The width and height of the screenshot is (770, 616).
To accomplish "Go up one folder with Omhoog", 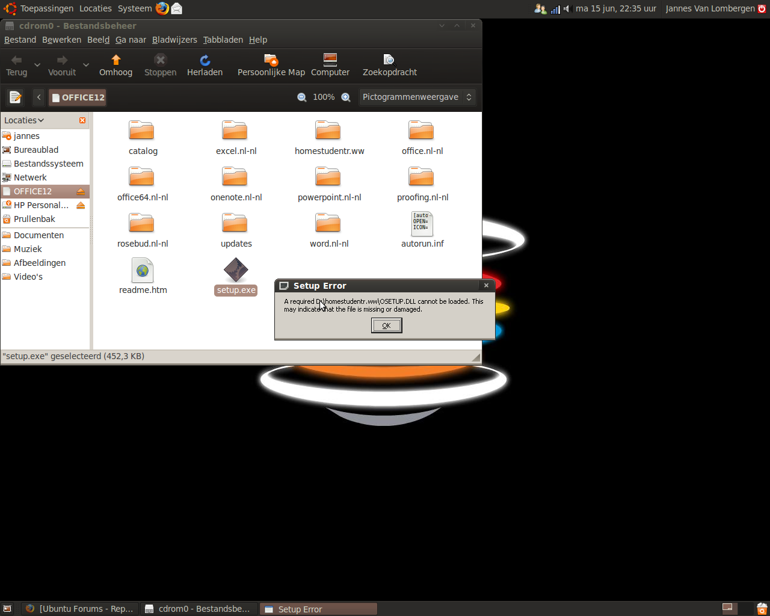I will [x=115, y=66].
